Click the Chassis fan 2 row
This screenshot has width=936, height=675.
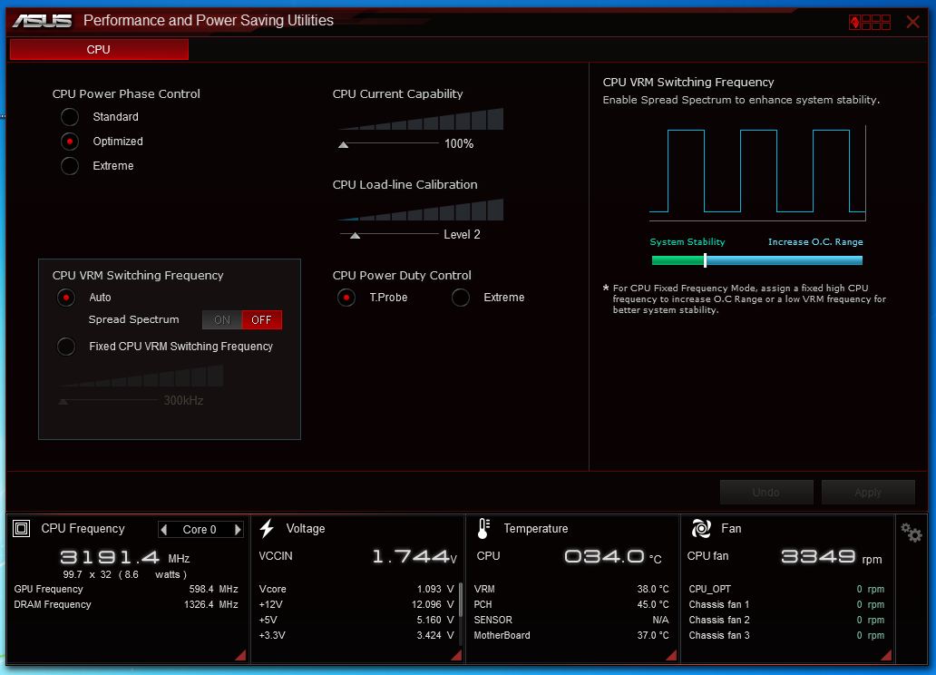point(786,620)
